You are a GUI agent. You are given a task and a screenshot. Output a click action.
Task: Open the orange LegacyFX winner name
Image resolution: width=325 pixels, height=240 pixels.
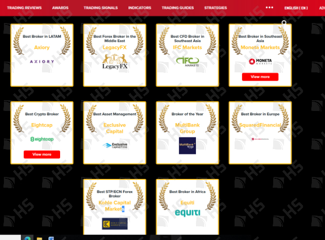point(115,47)
